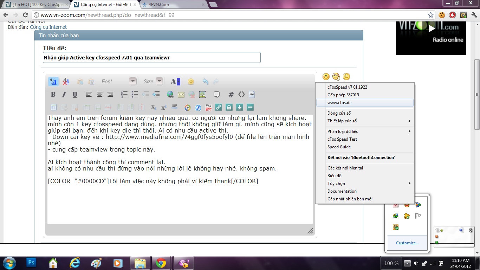Click the Remove Text Formatting icon
The width and height of the screenshot is (480, 270).
[66, 82]
